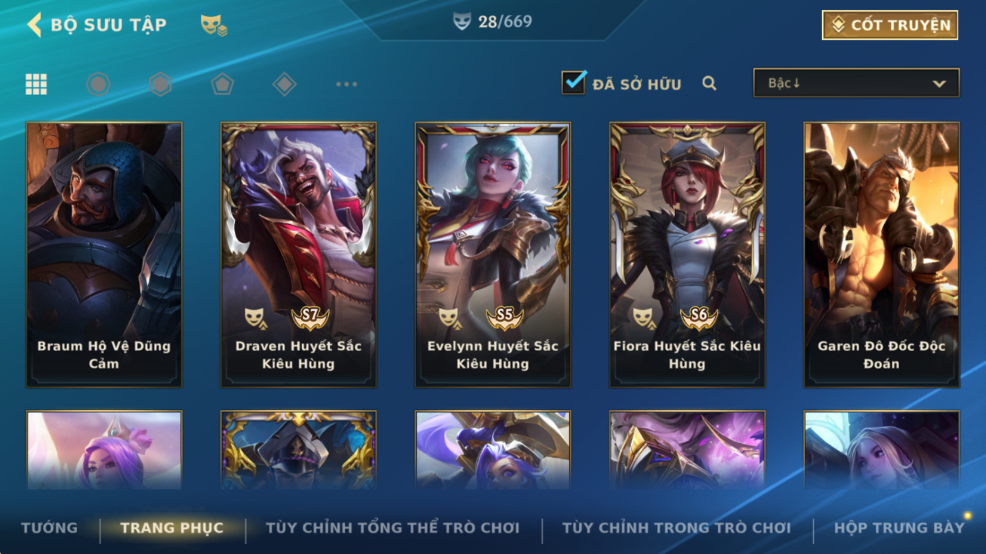Open more filters via three dots

point(346,84)
